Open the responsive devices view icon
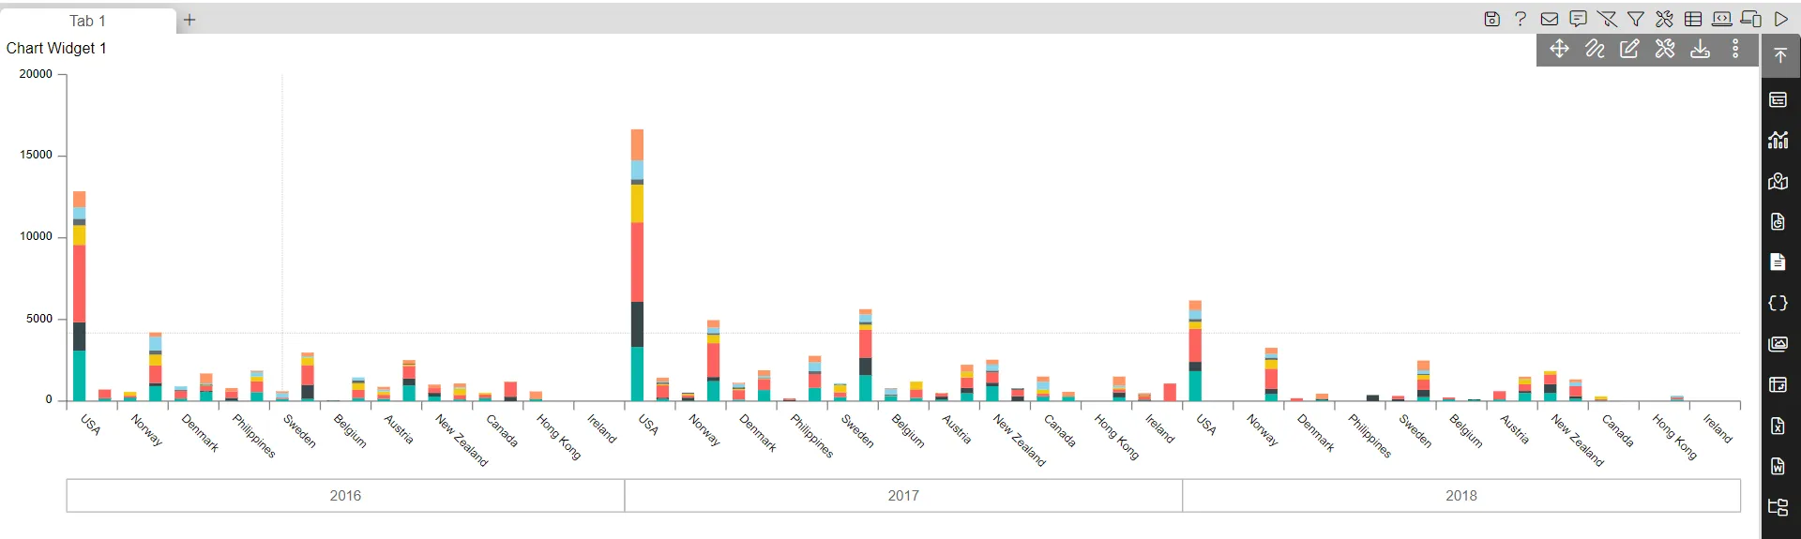The image size is (1801, 539). click(1751, 19)
